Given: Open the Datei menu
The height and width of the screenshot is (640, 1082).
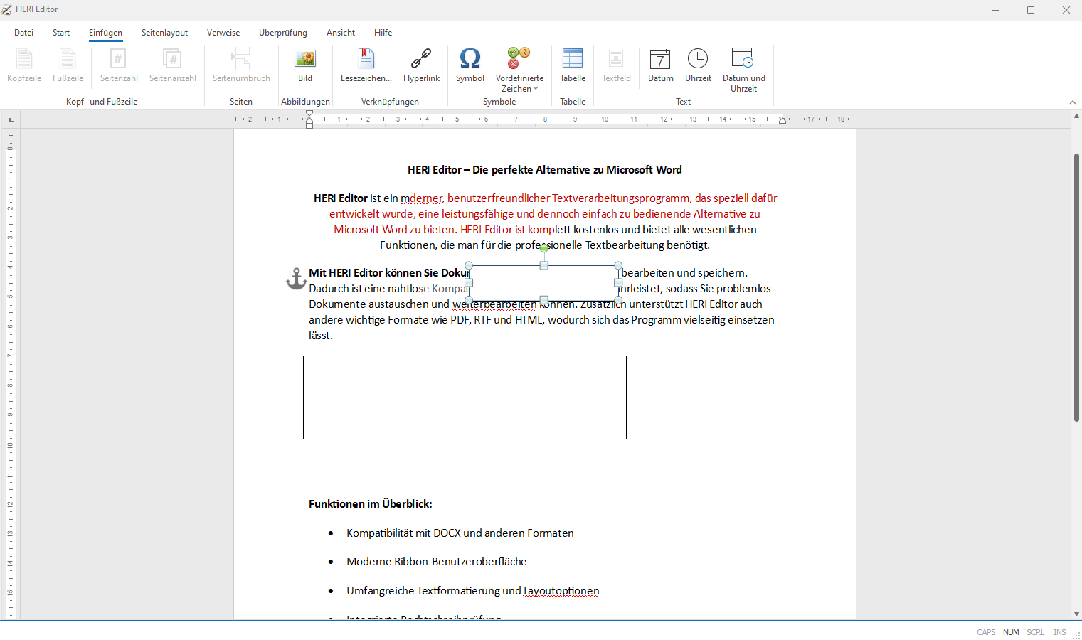Looking at the screenshot, I should [x=23, y=33].
